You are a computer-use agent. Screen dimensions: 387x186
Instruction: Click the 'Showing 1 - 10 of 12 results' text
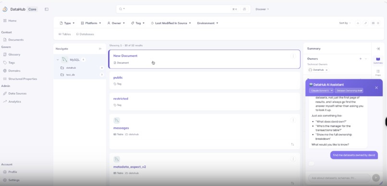[x=126, y=46]
